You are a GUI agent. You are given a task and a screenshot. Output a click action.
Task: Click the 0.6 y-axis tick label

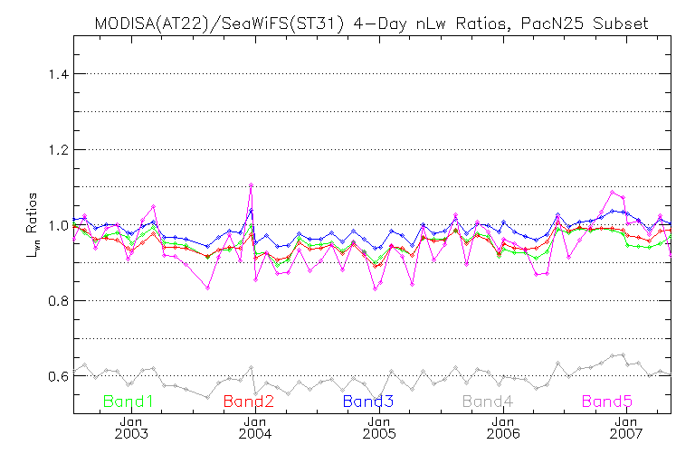pos(59,376)
